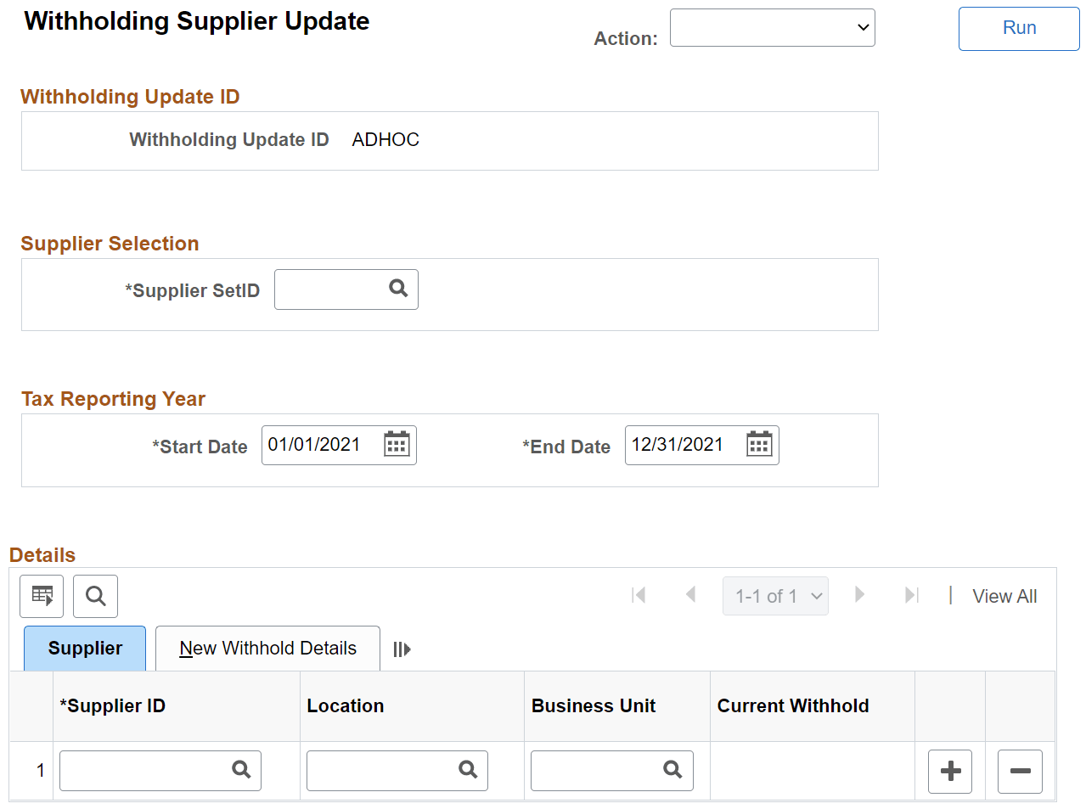Image resolution: width=1086 pixels, height=809 pixels.
Task: Open the Business Unit lookup magnifier
Action: coord(672,770)
